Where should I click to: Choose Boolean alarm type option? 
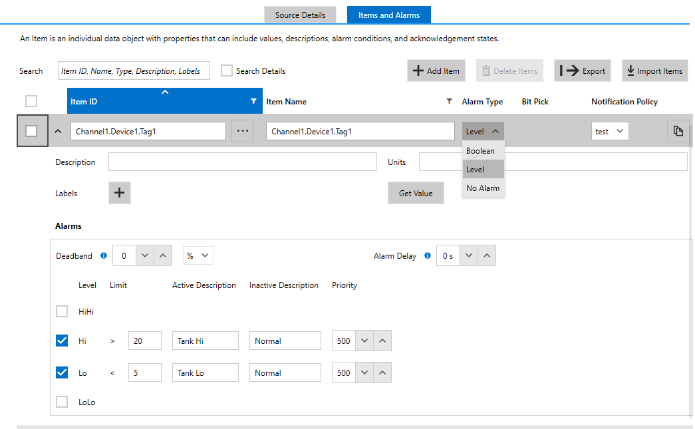(483, 151)
